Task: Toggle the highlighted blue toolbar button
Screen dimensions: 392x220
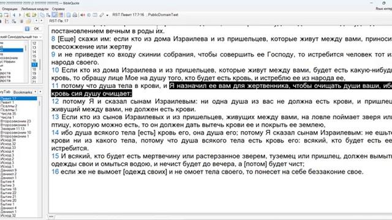Action: pos(55,15)
